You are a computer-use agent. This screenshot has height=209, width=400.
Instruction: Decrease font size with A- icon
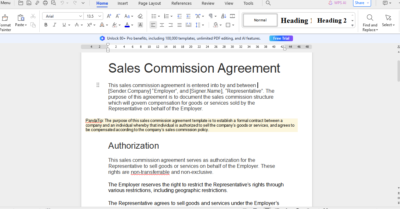118,16
